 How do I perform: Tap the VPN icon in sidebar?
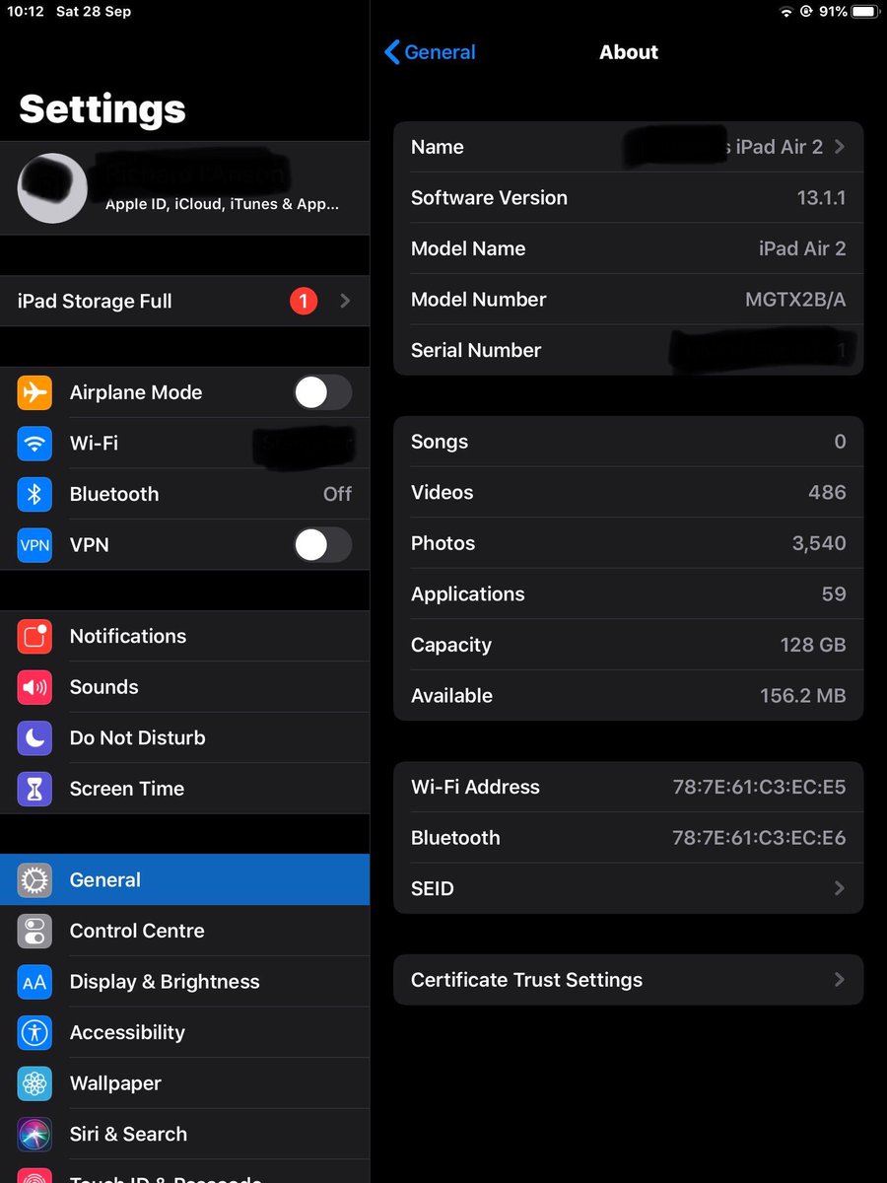point(34,545)
